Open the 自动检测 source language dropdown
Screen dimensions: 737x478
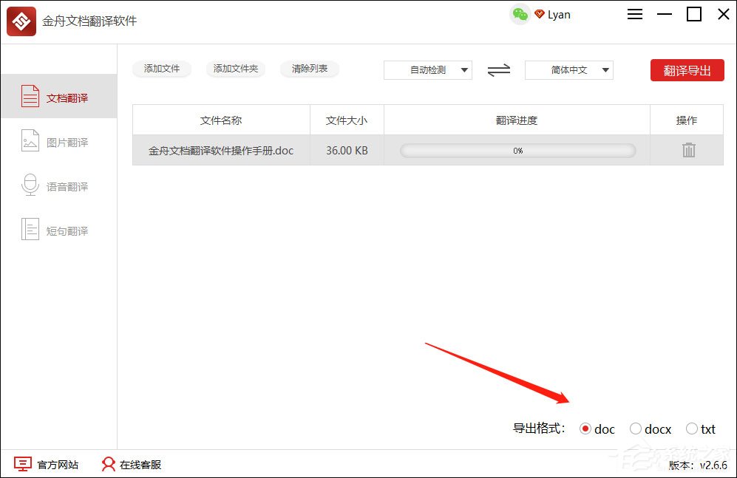coord(427,69)
